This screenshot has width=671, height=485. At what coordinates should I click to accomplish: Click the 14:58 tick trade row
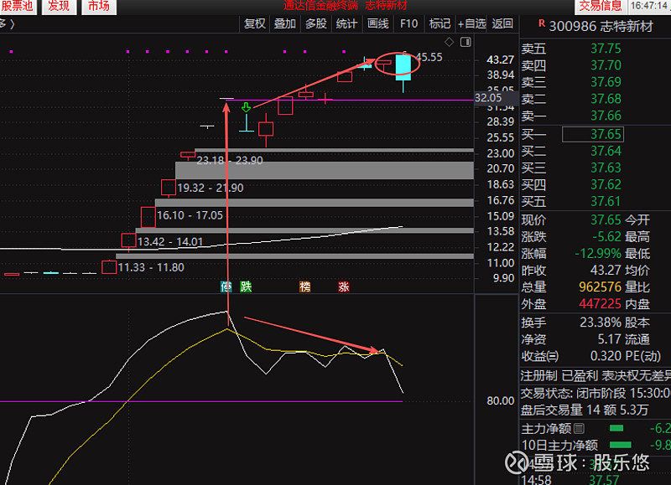pyautogui.click(x=596, y=479)
